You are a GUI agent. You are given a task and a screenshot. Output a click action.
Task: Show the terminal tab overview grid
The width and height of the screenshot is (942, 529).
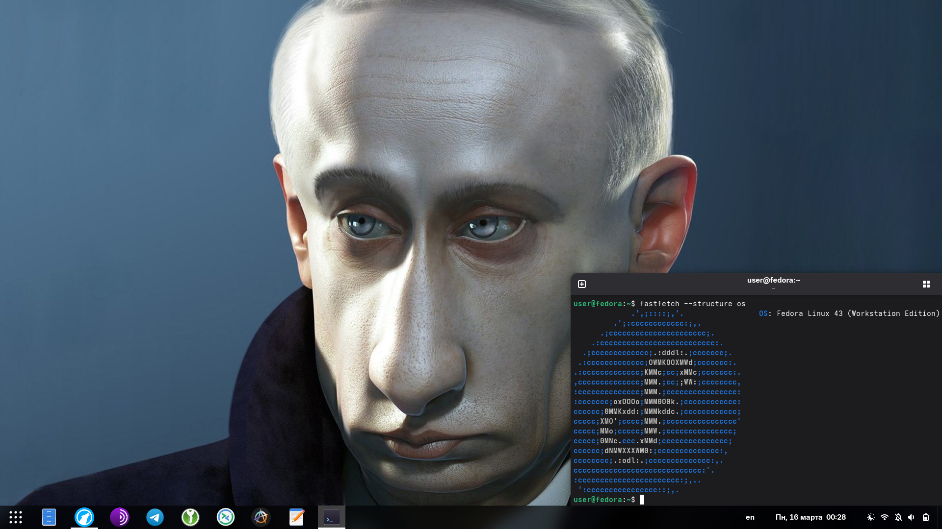926,284
